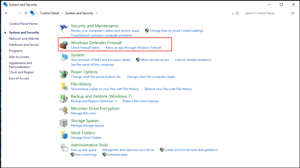The height and width of the screenshot is (168, 300).
Task: Click the System and Security breadcrumb
Action: [79, 13]
